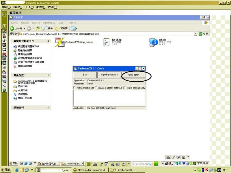Open the CachemanXP-1.1 parent folder link
Image resolution: width=231 pixels, height=173 pixels.
pyautogui.click(x=32, y=82)
